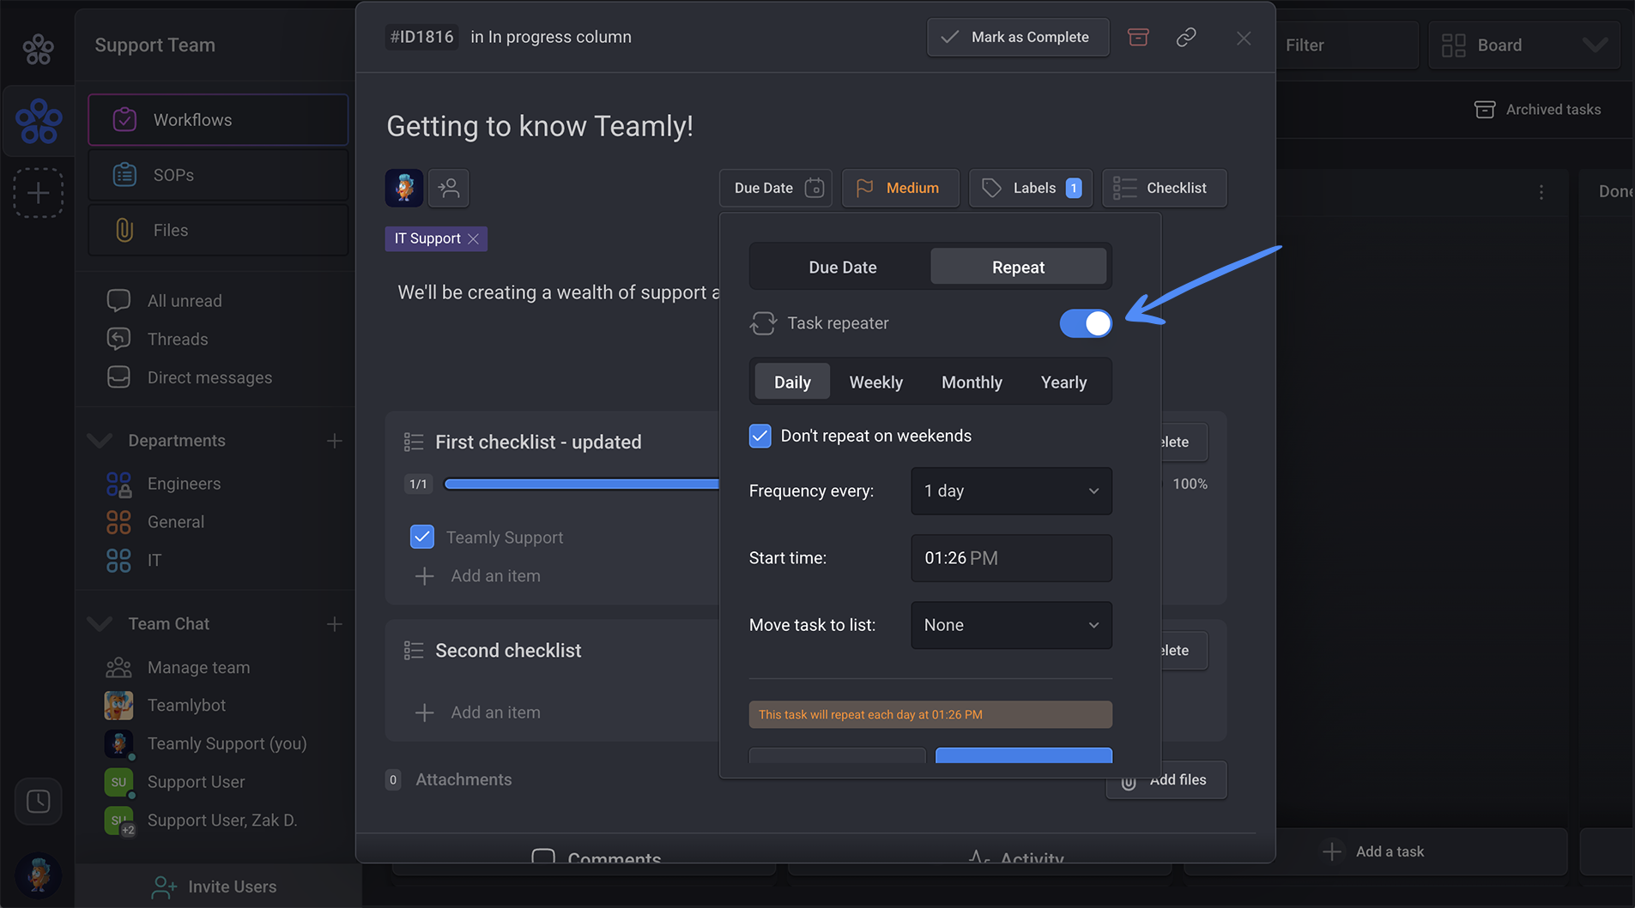Click the Start time field
Image resolution: width=1635 pixels, height=908 pixels.
coord(1011,558)
